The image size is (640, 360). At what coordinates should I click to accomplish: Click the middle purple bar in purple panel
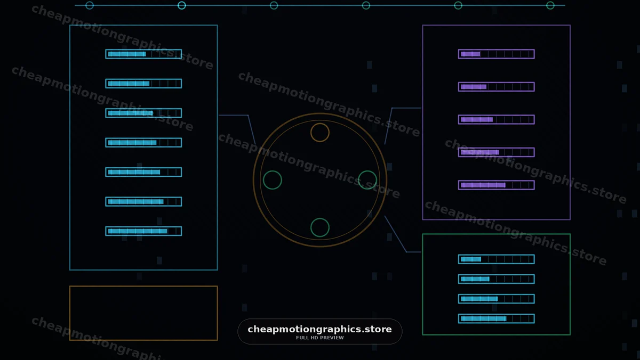click(x=496, y=119)
